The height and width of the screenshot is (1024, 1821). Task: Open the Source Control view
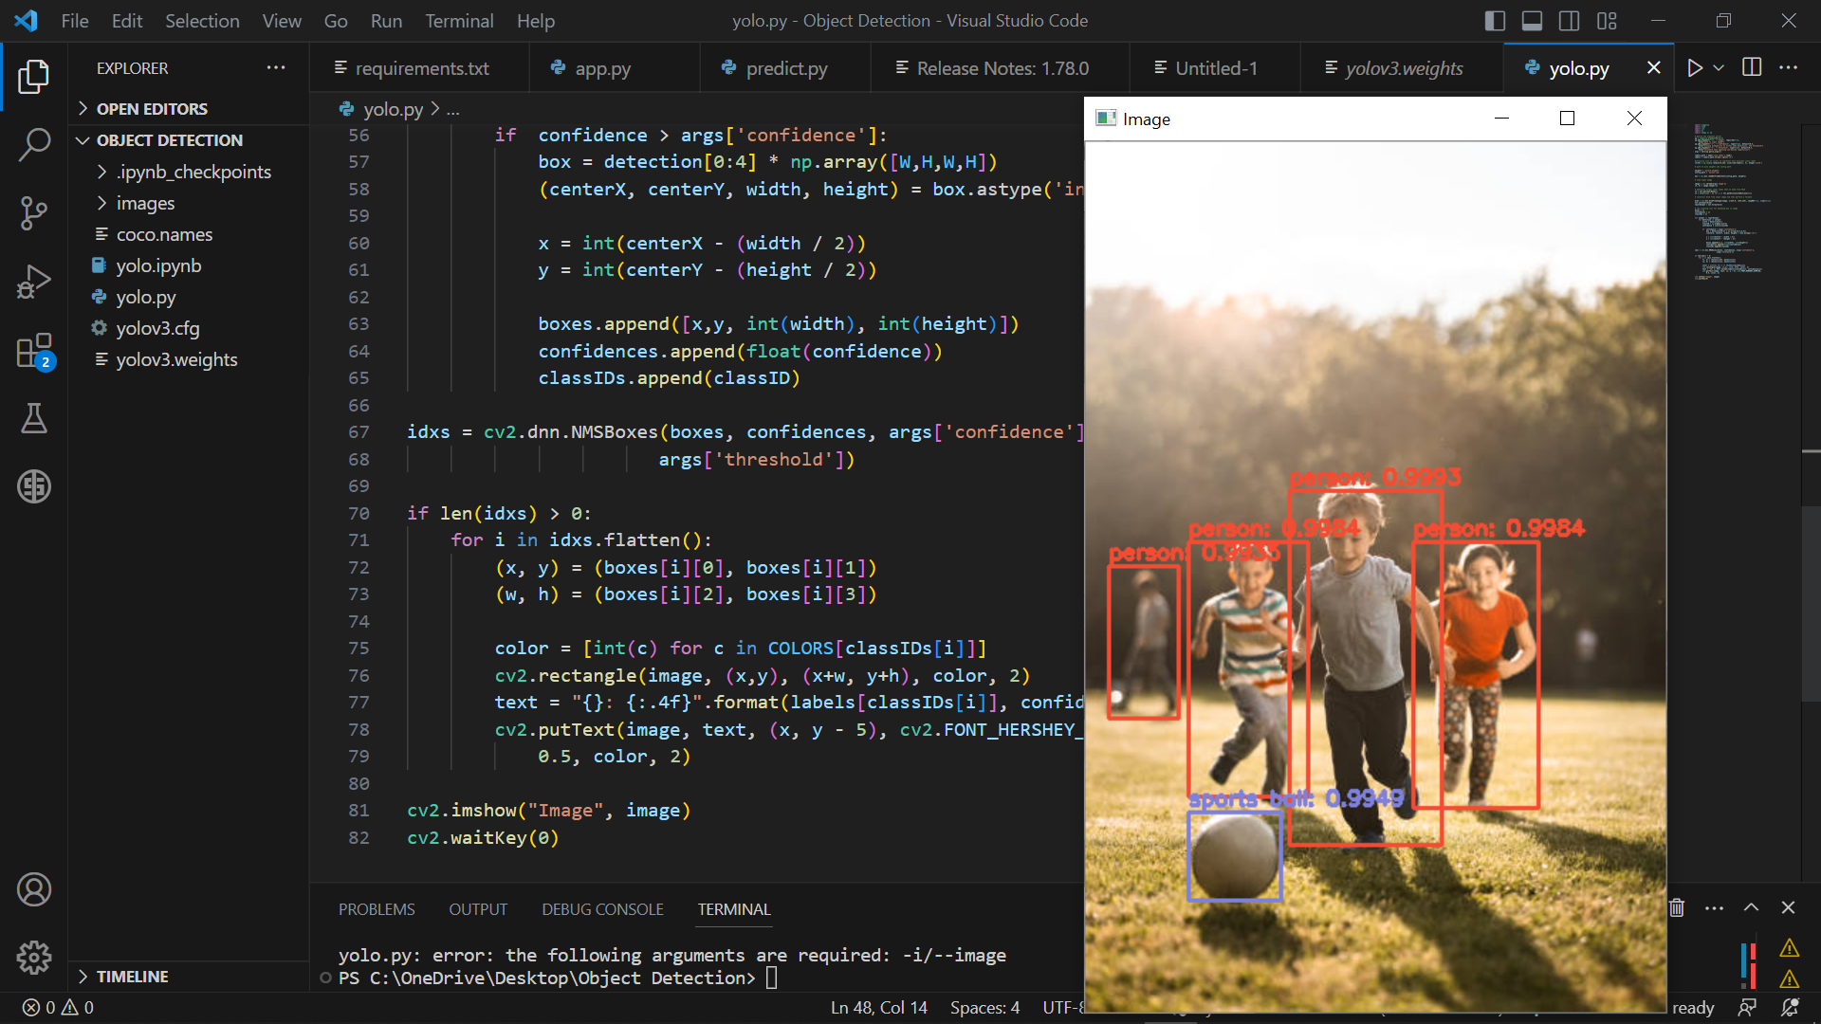[34, 213]
